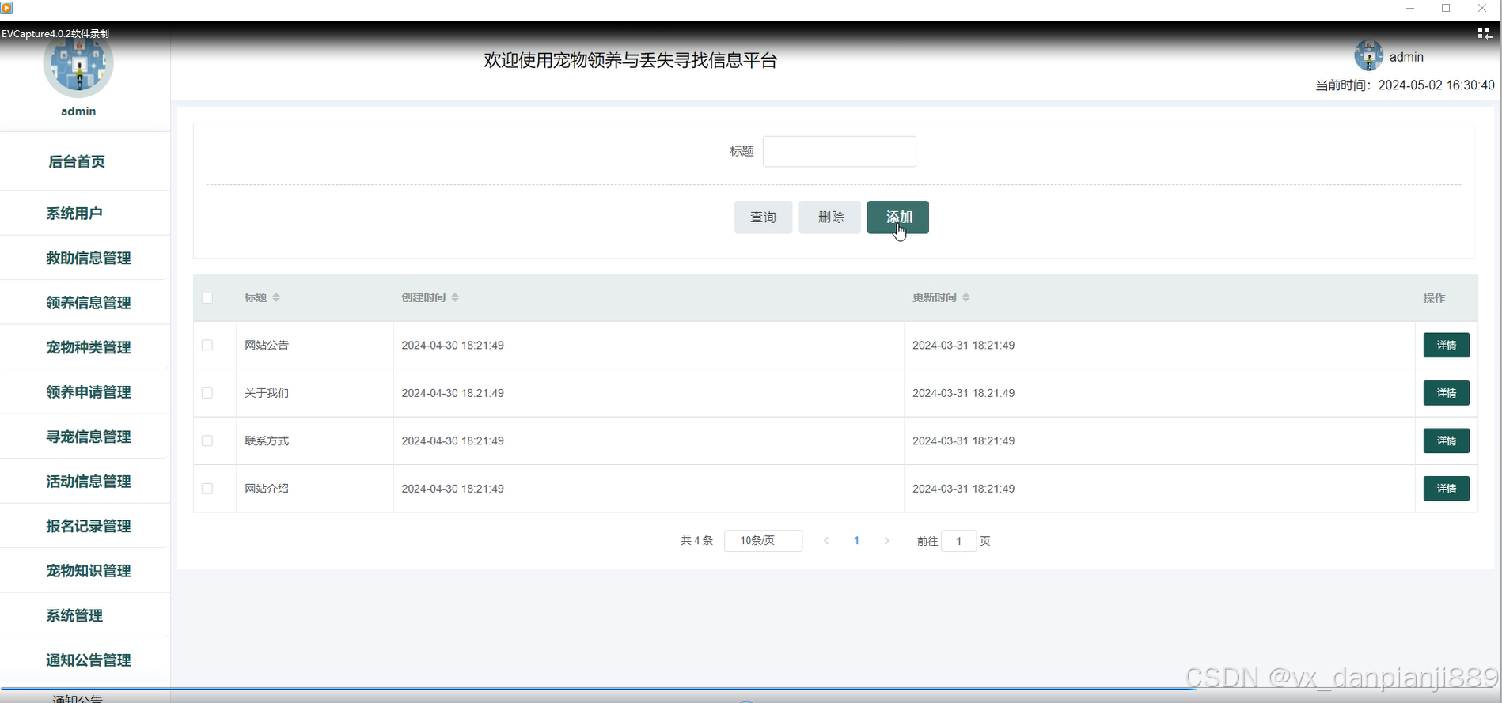Expand 救助信息管理 menu
Screen dimensions: 1502x703
[x=85, y=258]
